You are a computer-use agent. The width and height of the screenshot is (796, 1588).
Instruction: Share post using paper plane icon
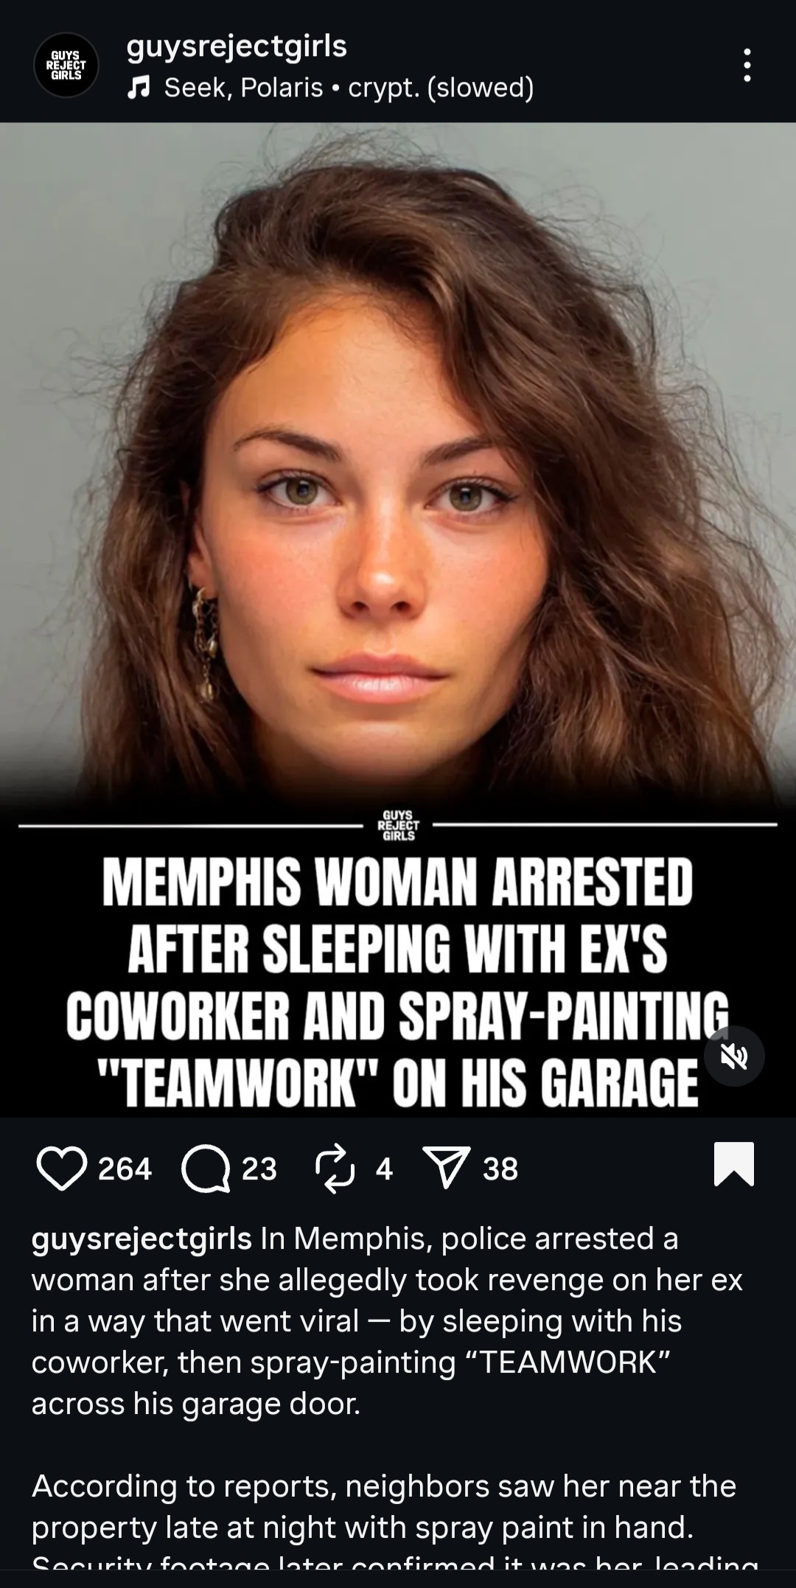[446, 1169]
